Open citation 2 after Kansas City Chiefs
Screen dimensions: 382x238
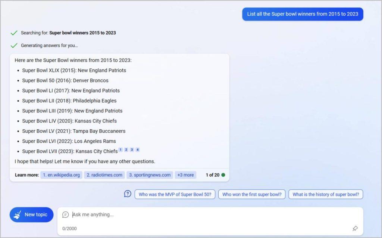click(x=126, y=149)
